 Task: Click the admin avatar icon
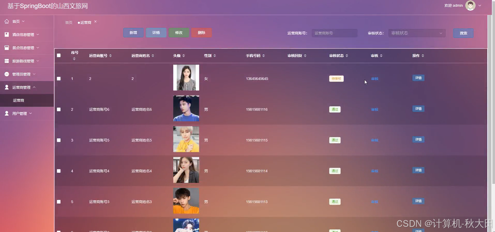470,5
